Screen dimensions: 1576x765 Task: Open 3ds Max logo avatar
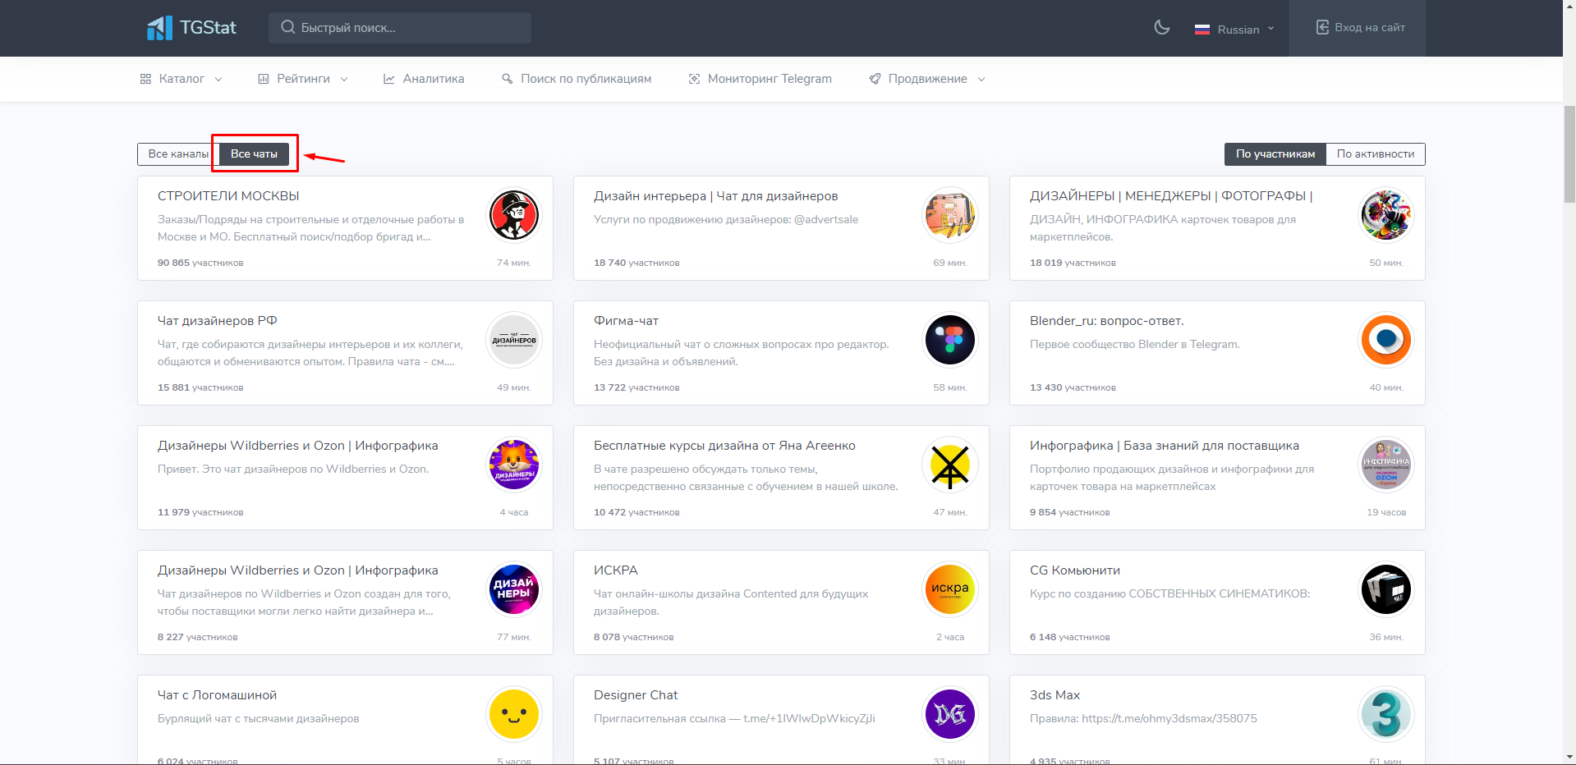pyautogui.click(x=1386, y=714)
